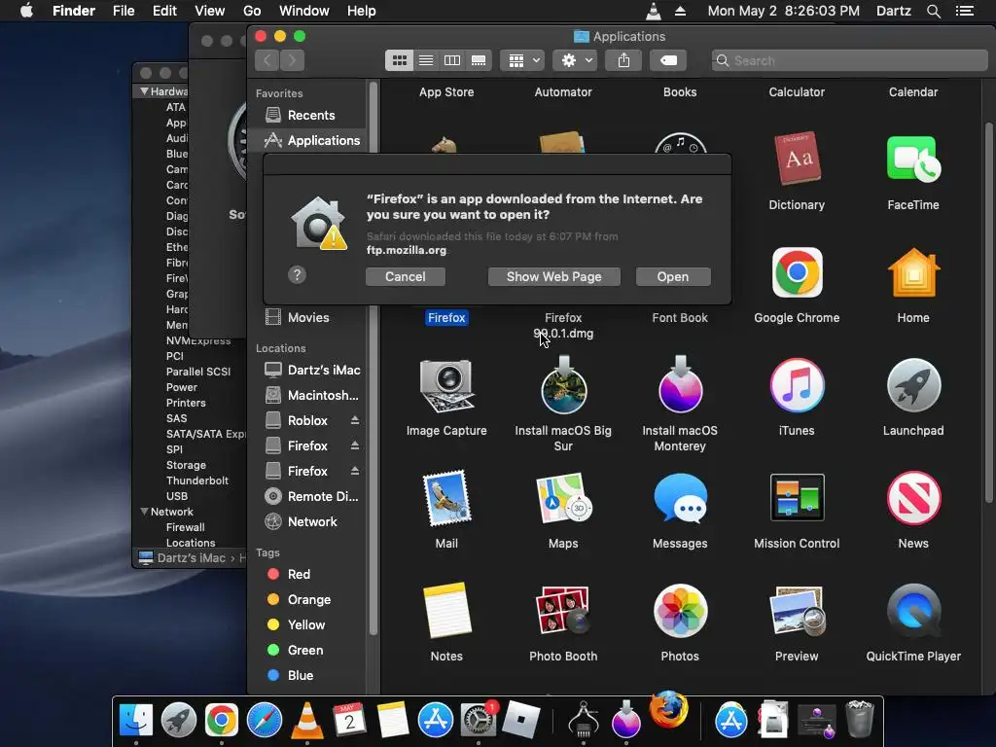Select the Image Capture app icon
The width and height of the screenshot is (996, 747).
click(446, 385)
